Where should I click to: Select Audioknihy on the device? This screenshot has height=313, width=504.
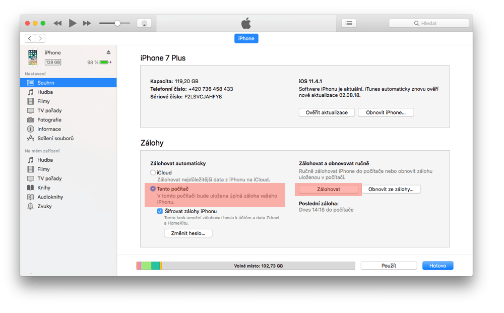50,197
